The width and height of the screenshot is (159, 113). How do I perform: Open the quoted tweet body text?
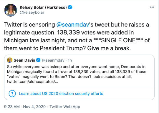[x=77, y=74]
